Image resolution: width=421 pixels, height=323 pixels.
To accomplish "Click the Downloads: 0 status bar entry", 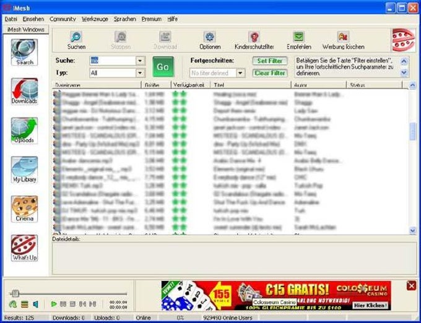I will 69,318.
